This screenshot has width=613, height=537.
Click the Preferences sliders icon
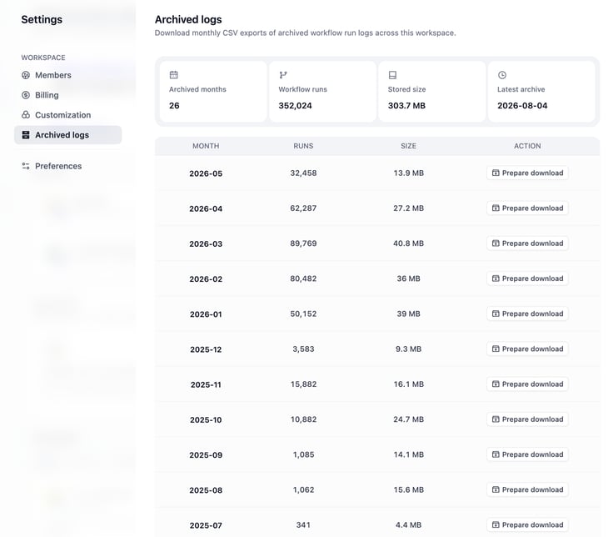[26, 166]
